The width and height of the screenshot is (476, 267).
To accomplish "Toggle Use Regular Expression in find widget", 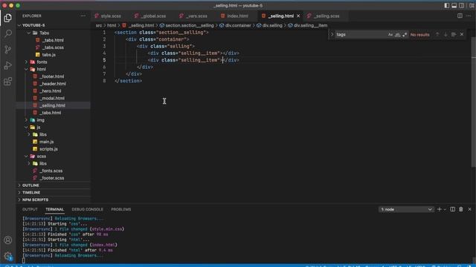I will (405, 35).
